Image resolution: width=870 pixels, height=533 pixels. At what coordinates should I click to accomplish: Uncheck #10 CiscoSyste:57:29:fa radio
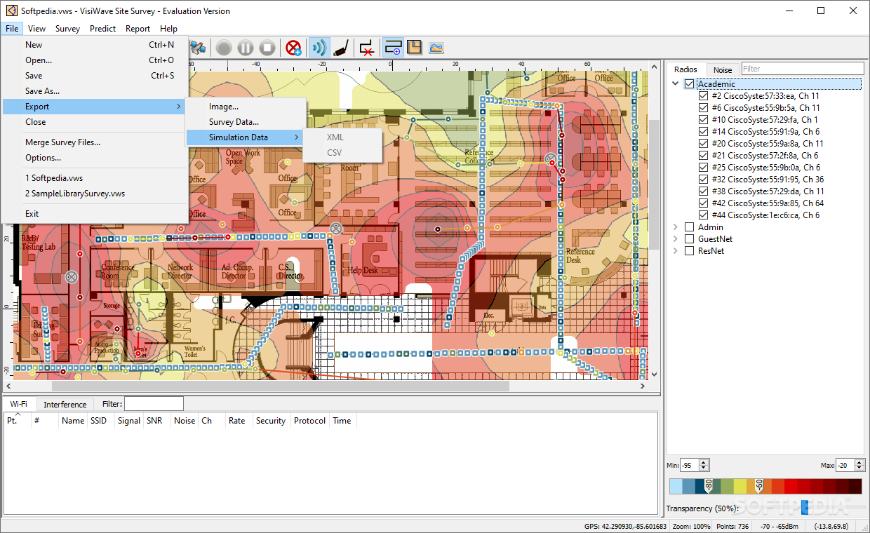pyautogui.click(x=703, y=120)
